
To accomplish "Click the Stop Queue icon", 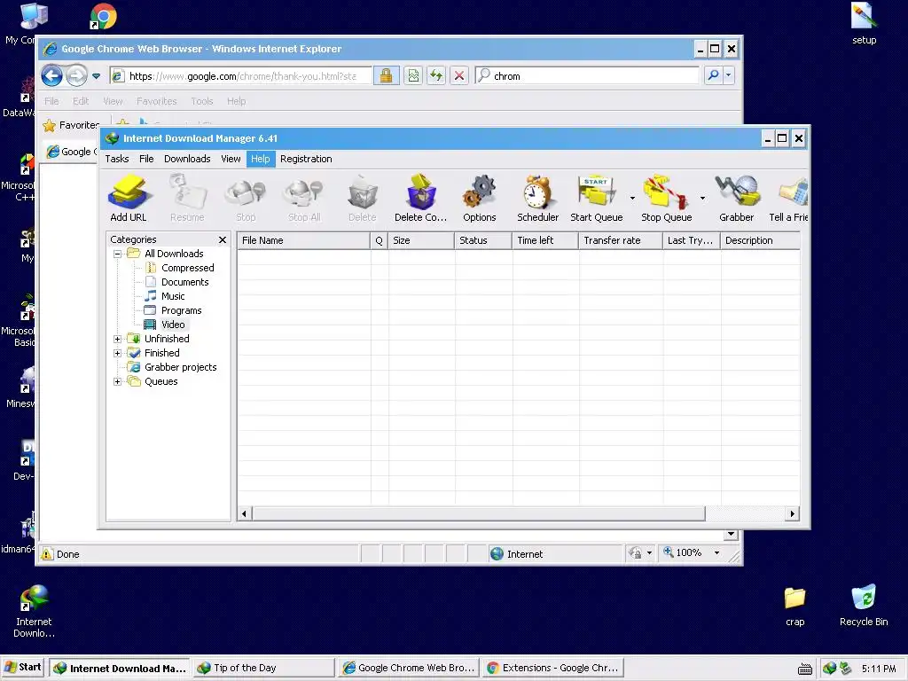I will point(667,199).
